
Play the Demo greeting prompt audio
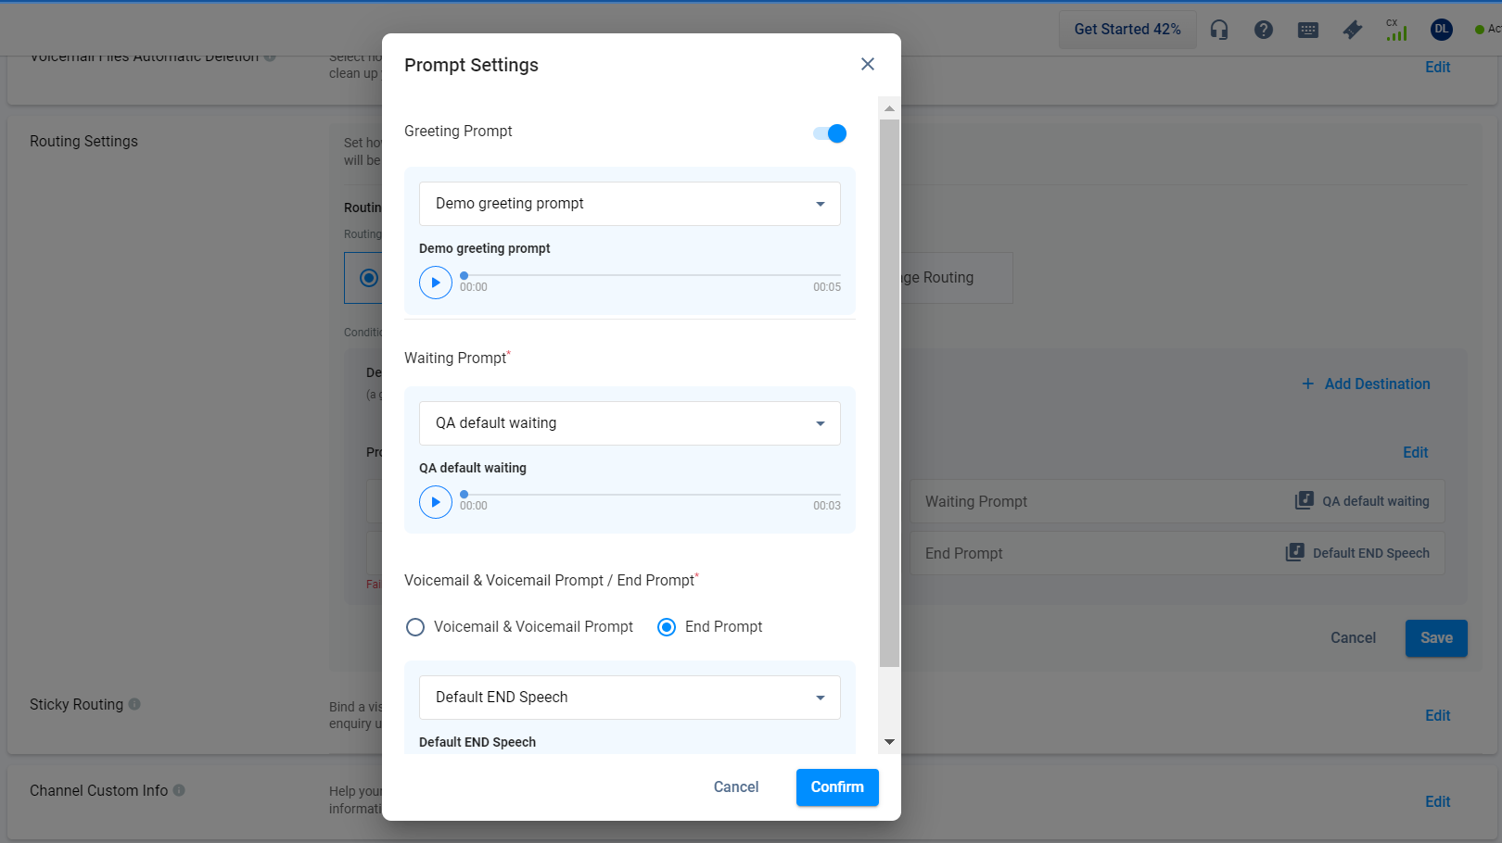[436, 283]
